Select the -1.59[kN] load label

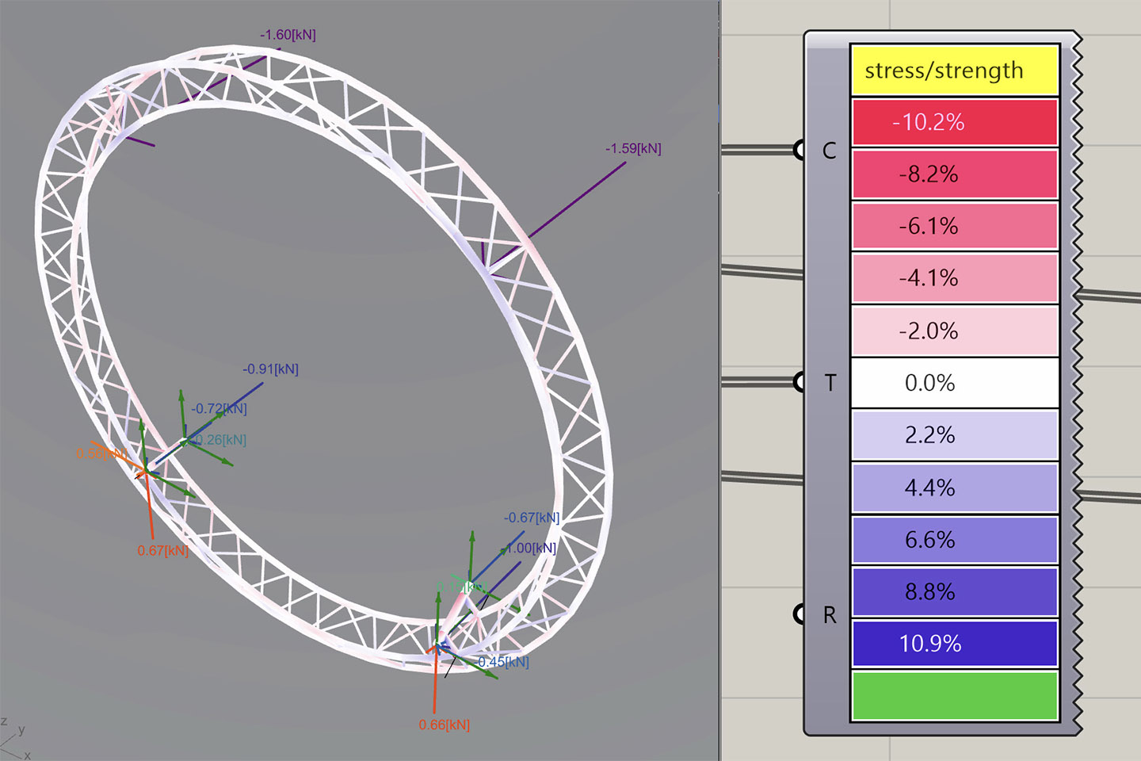pos(633,148)
